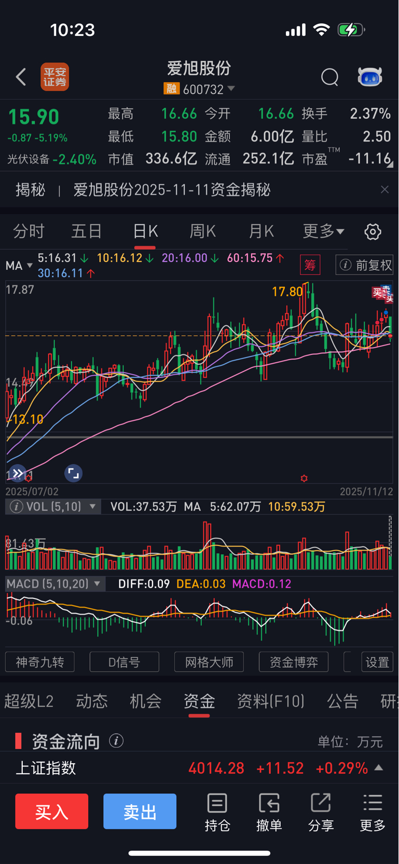Open 爱旭股份2025-11-11资金揭秘 link

pyautogui.click(x=172, y=190)
